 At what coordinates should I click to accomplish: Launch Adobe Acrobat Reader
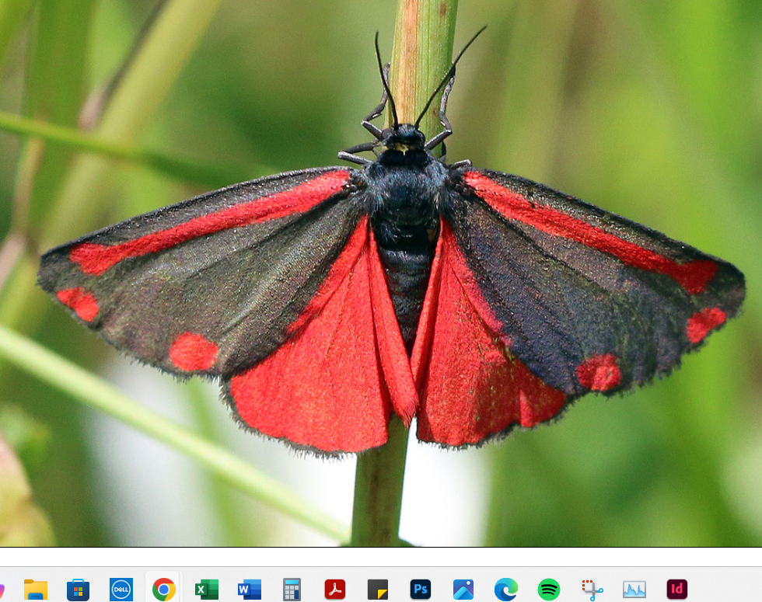(334, 590)
